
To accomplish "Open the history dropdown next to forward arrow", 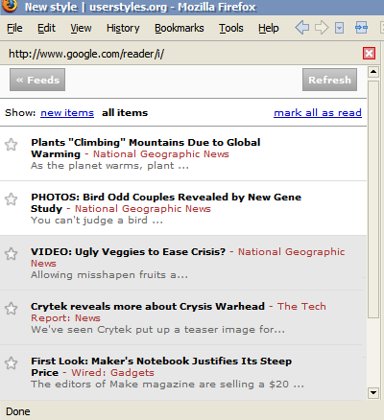I will [x=339, y=28].
